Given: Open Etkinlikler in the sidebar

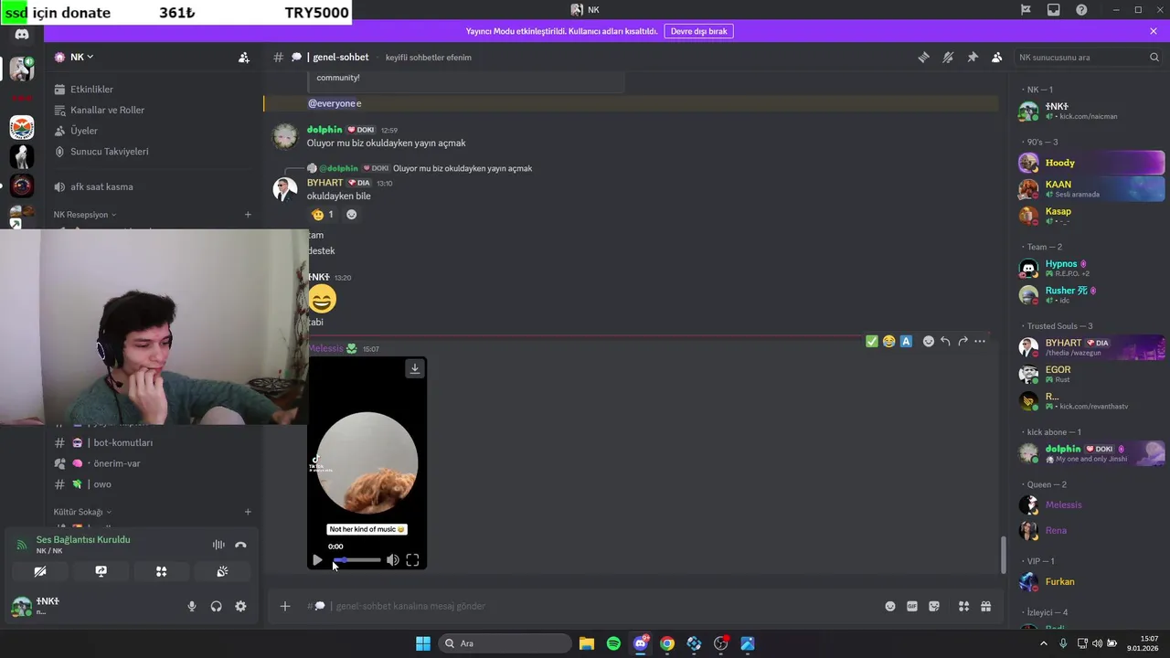Looking at the screenshot, I should 91,90.
